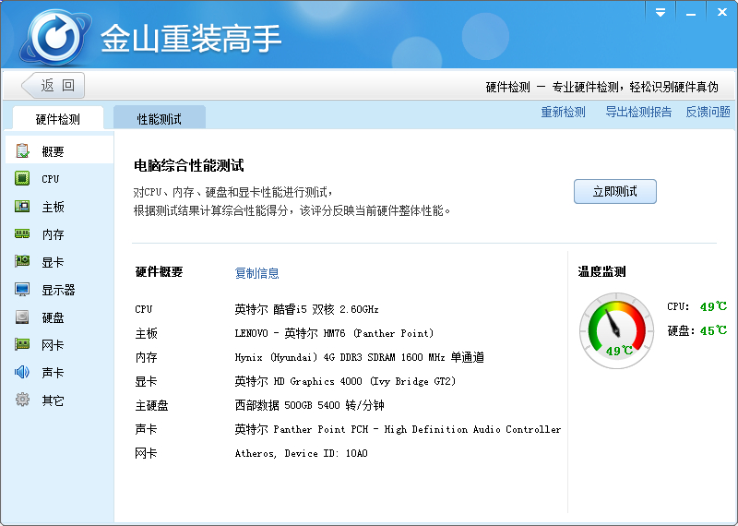Select the CPU chip icon in sidebar
The height and width of the screenshot is (526, 738).
coord(22,178)
